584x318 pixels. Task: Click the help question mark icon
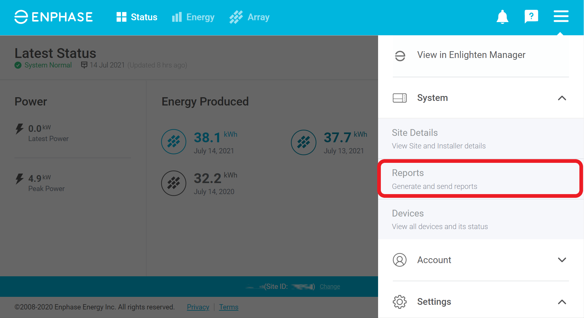pyautogui.click(x=531, y=16)
